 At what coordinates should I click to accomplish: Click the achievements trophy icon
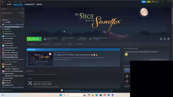(x=90, y=39)
